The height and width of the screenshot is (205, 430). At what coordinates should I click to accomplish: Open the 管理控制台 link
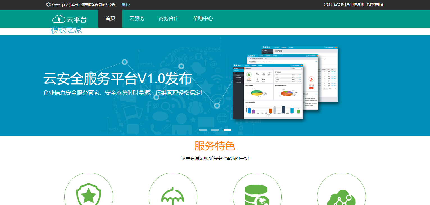coord(375,4)
